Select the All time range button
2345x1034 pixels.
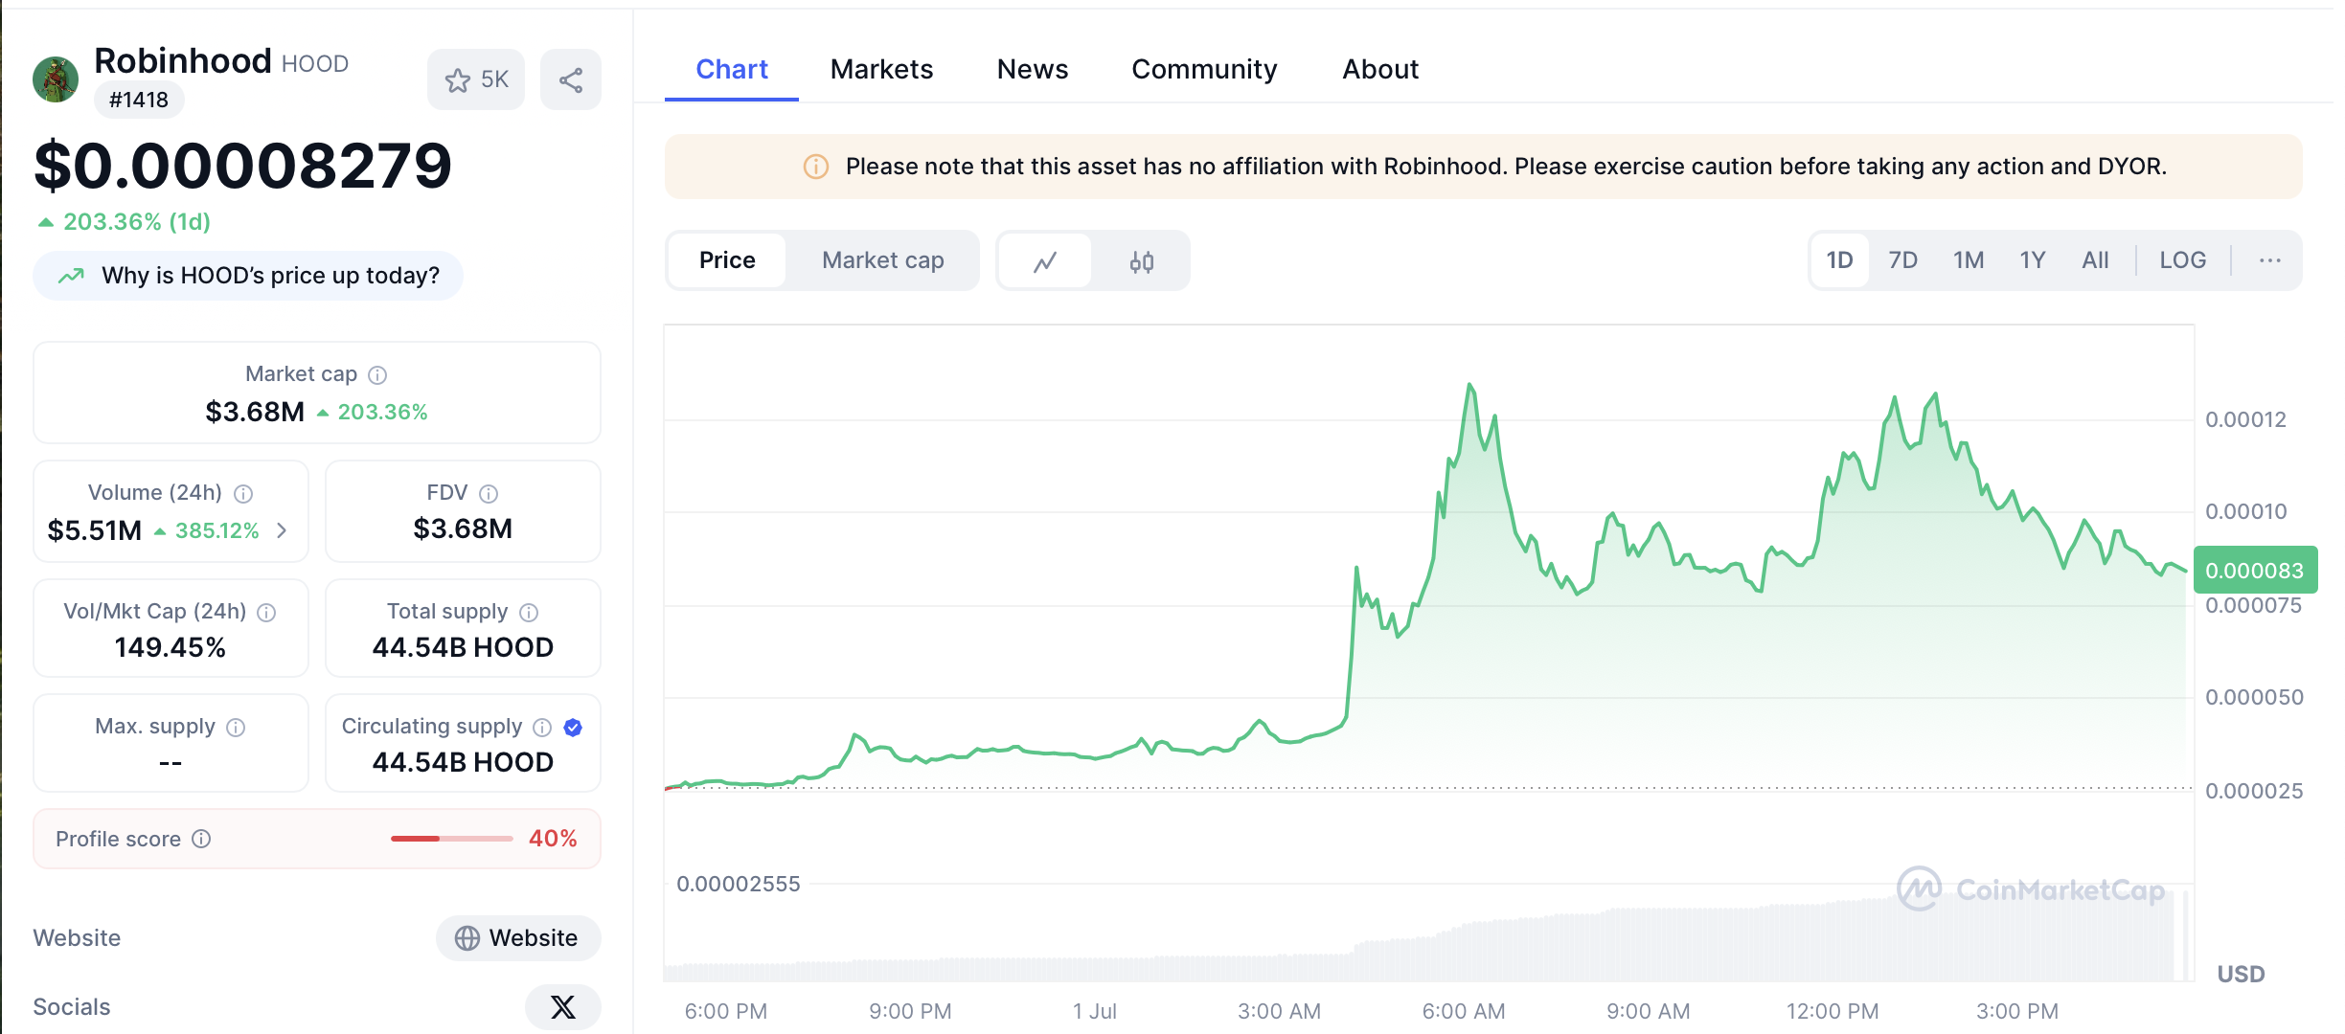point(2095,260)
